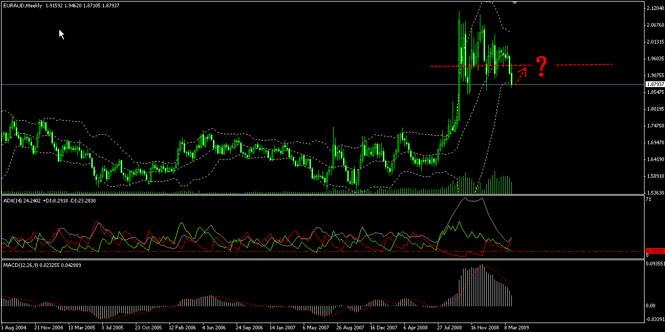Click MACD scale value 0.00
Viewport: 665px width, 332px height.
(651, 305)
